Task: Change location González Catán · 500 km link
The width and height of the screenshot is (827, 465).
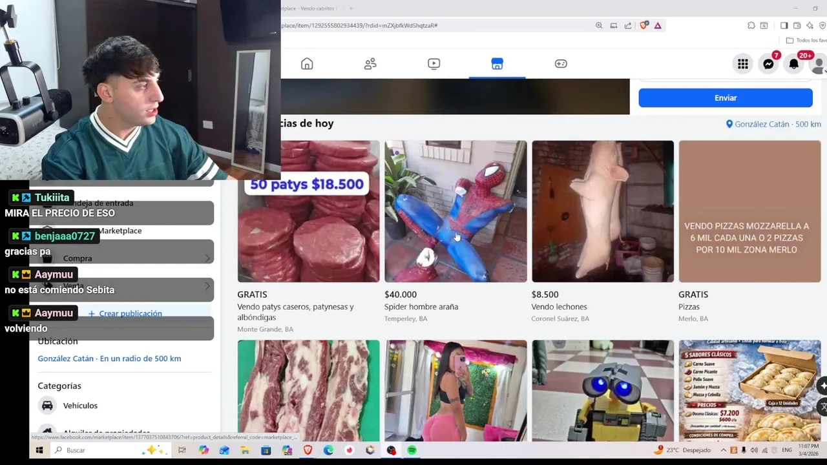Action: 773,124
